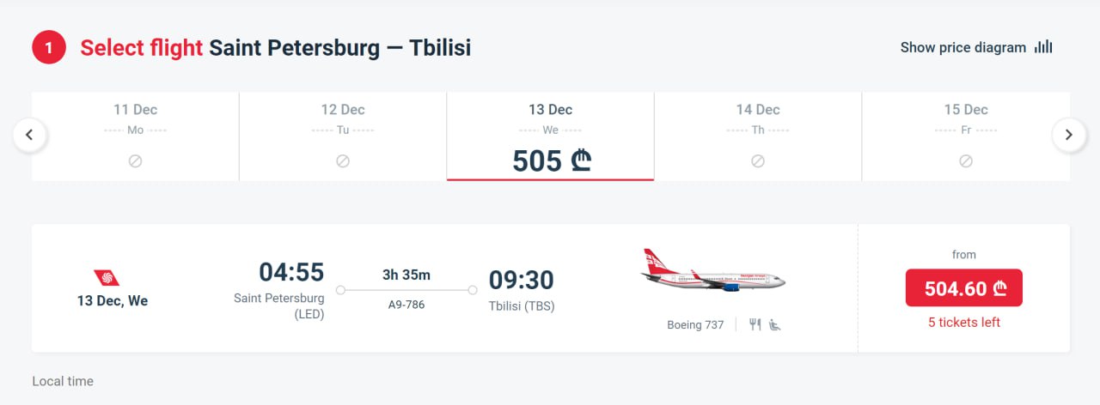Show price diagram link
Screen dimensions: 1100x405
(962, 47)
